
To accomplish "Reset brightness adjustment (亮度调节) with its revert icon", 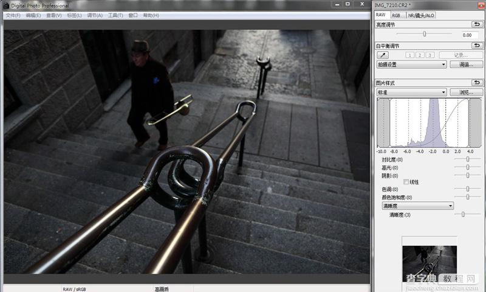I will click(x=477, y=24).
